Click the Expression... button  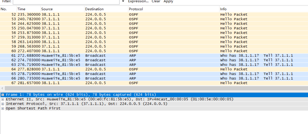pyautogui.click(x=138, y=1)
